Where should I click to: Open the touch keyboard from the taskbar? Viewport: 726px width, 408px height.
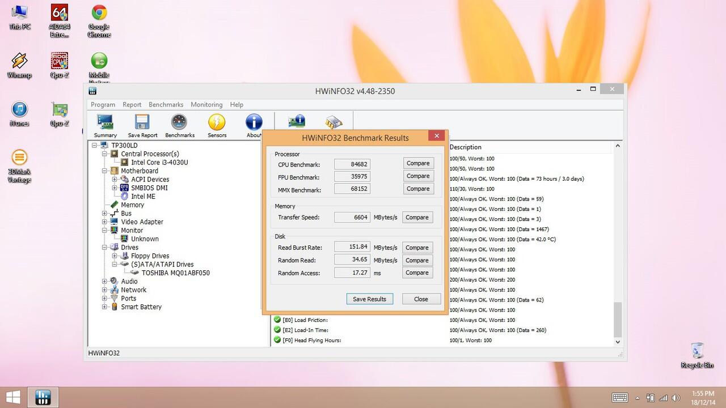pos(620,398)
